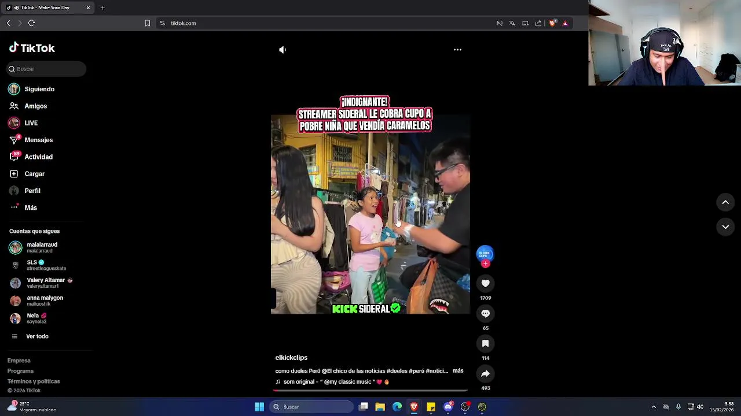Open a new browser tab with plus

click(102, 8)
